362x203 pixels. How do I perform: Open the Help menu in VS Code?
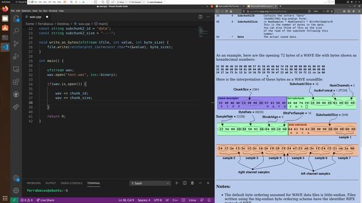(x=61, y=11)
